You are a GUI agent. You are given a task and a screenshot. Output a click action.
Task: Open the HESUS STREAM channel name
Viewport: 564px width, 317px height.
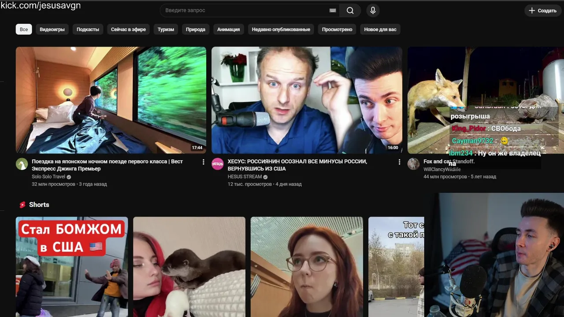pos(245,177)
